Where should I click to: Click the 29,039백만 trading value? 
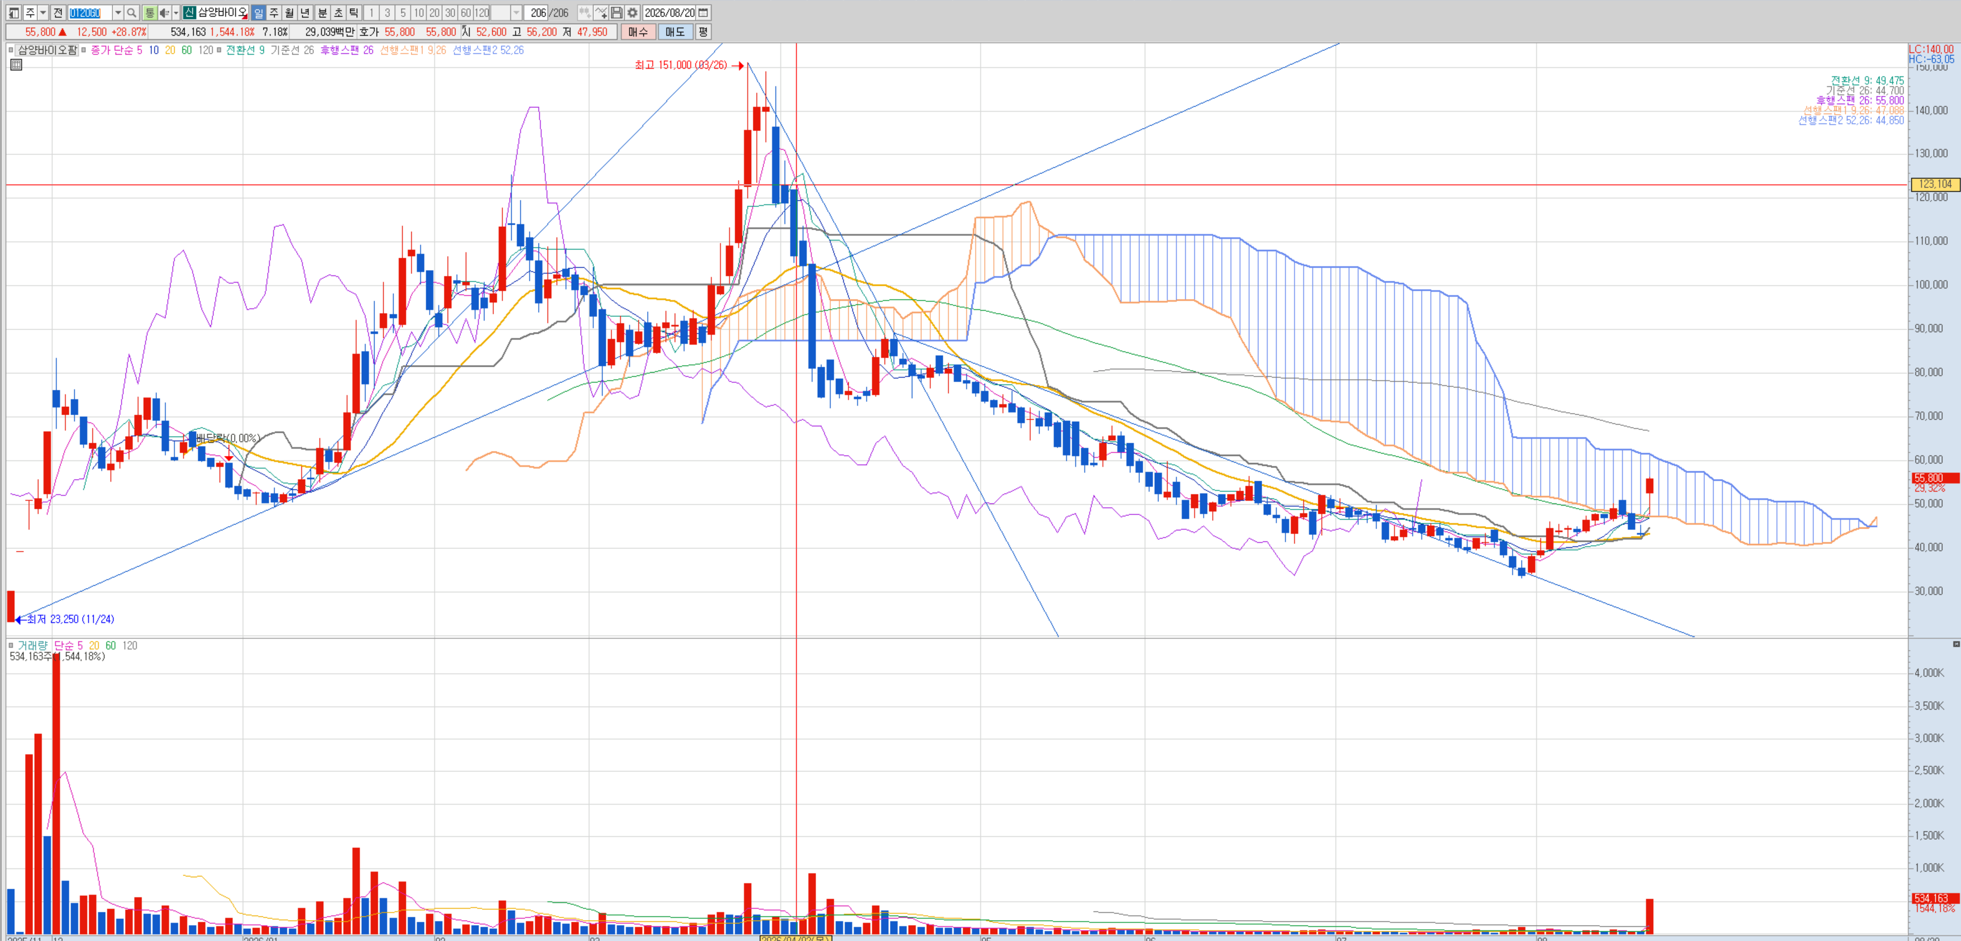point(330,32)
